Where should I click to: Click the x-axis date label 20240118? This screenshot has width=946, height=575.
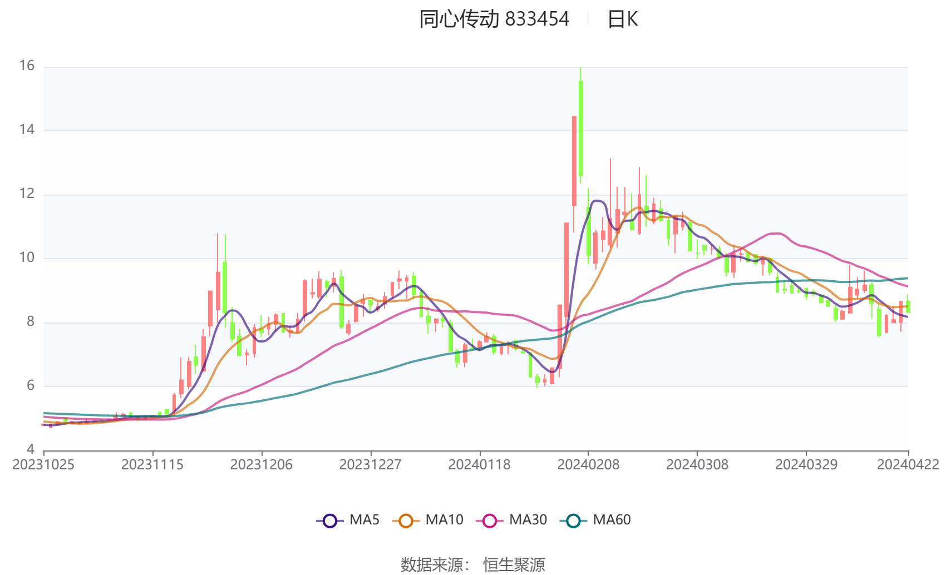click(x=480, y=465)
